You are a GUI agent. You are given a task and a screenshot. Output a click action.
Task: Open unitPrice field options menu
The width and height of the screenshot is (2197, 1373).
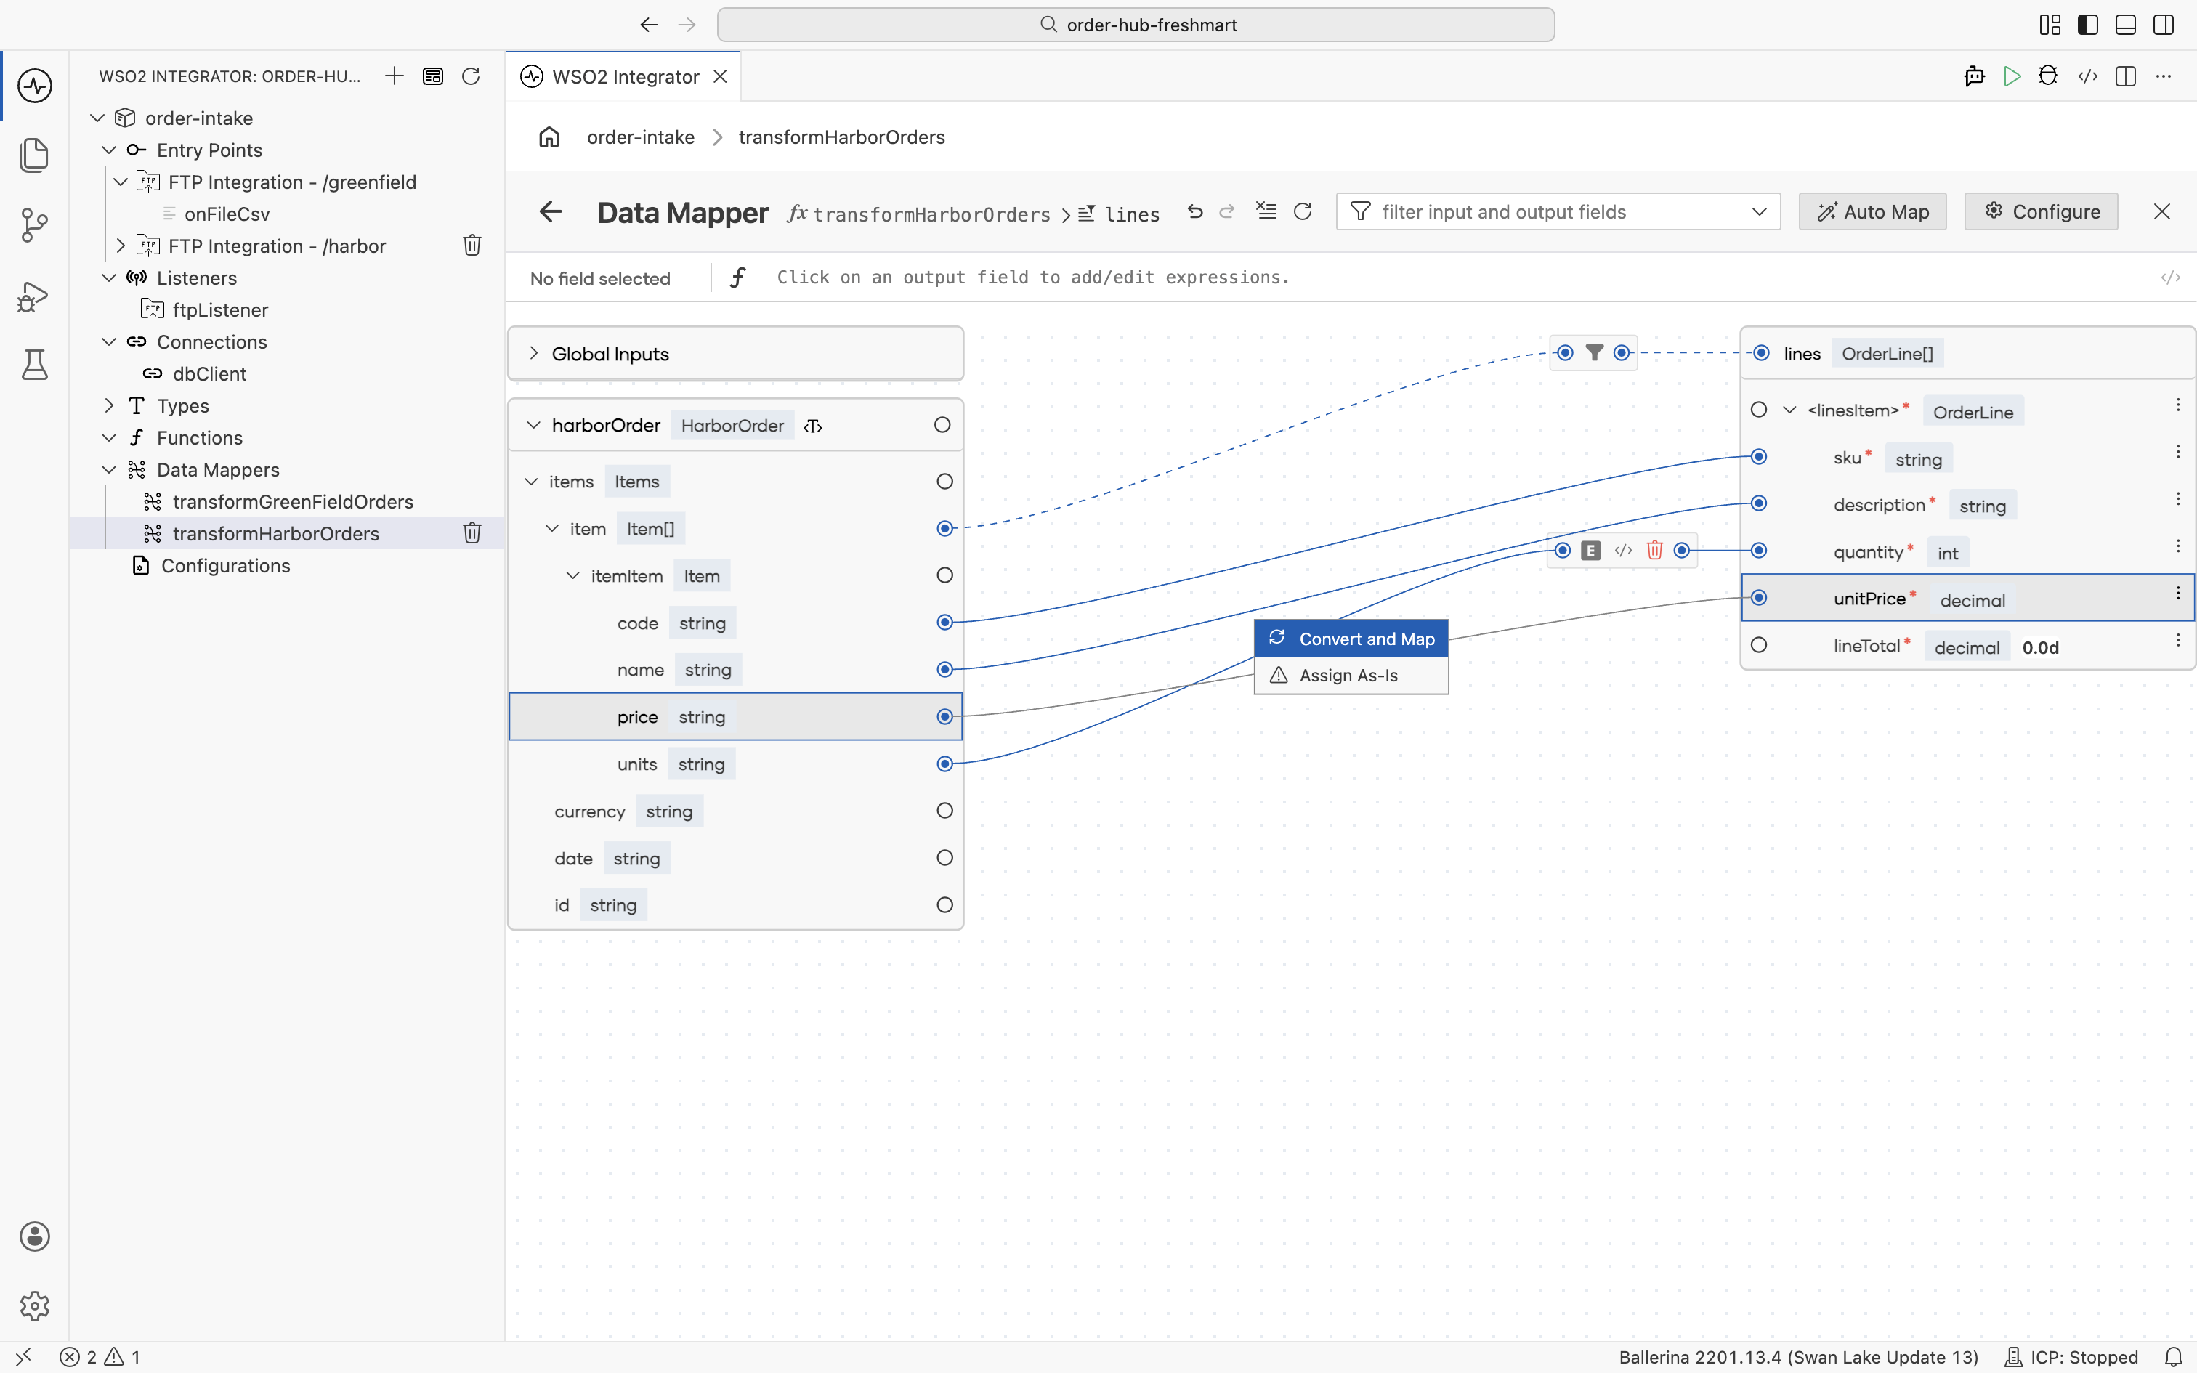(x=2177, y=594)
